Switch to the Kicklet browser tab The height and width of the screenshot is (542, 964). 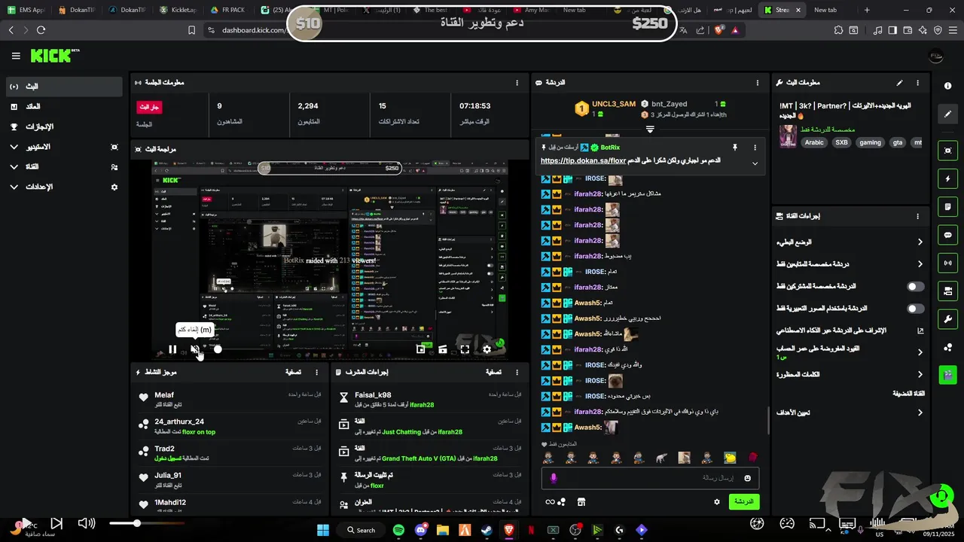178,10
